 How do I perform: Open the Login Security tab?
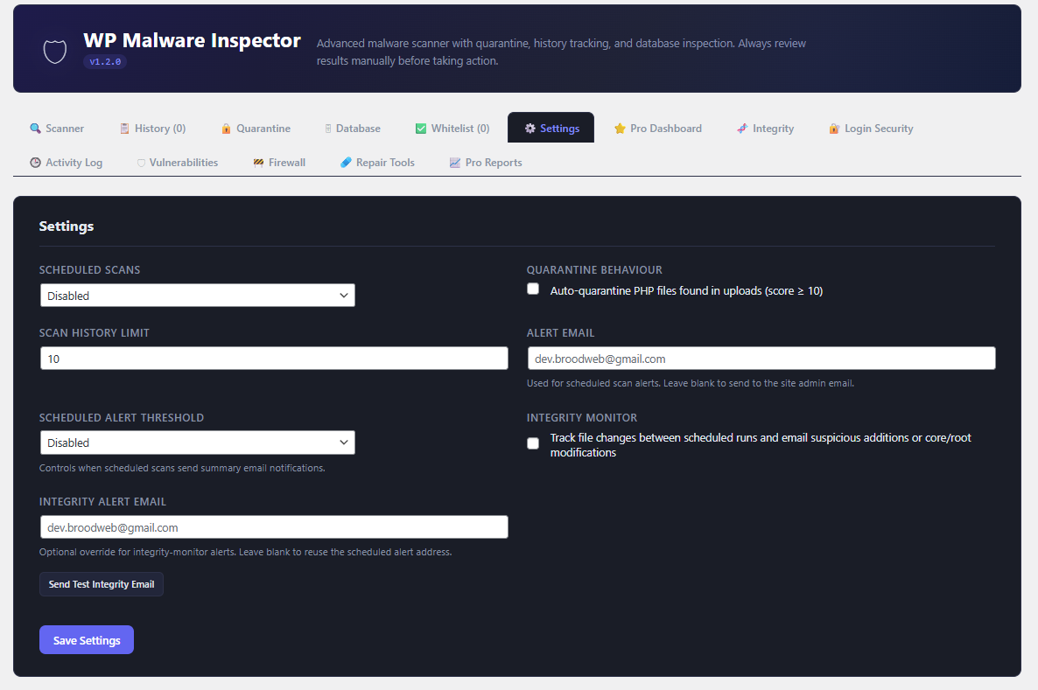pos(871,129)
